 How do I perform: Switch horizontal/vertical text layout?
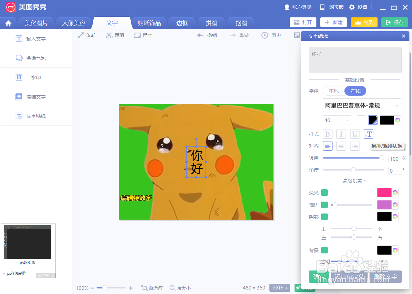(x=368, y=134)
